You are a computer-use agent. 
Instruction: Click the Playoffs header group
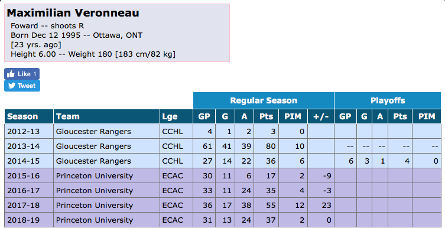[x=388, y=100]
